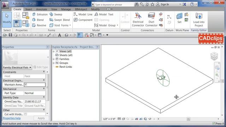The image size is (226, 127).
Task: Toggle Cut with Voids checkbox
Action: pyautogui.click(x=25, y=114)
